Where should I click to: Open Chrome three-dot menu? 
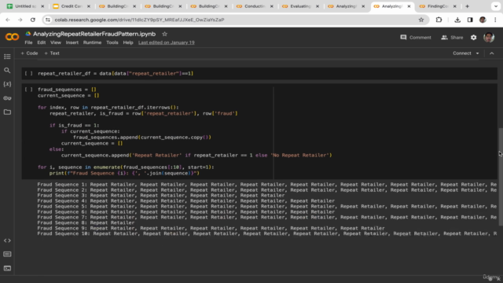[x=495, y=20]
